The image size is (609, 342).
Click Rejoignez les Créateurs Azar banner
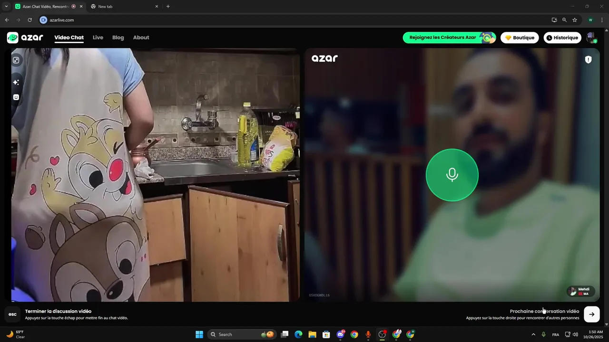point(450,38)
